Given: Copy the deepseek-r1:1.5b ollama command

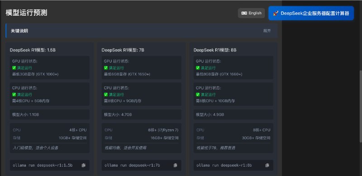Looking at the screenshot, I should pyautogui.click(x=84, y=165).
